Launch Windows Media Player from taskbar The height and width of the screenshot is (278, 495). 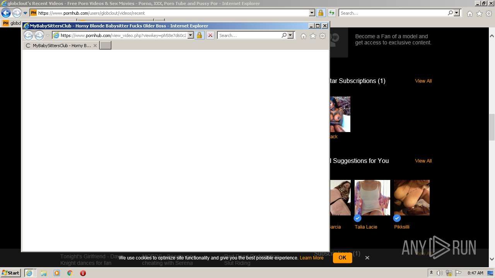point(57,273)
